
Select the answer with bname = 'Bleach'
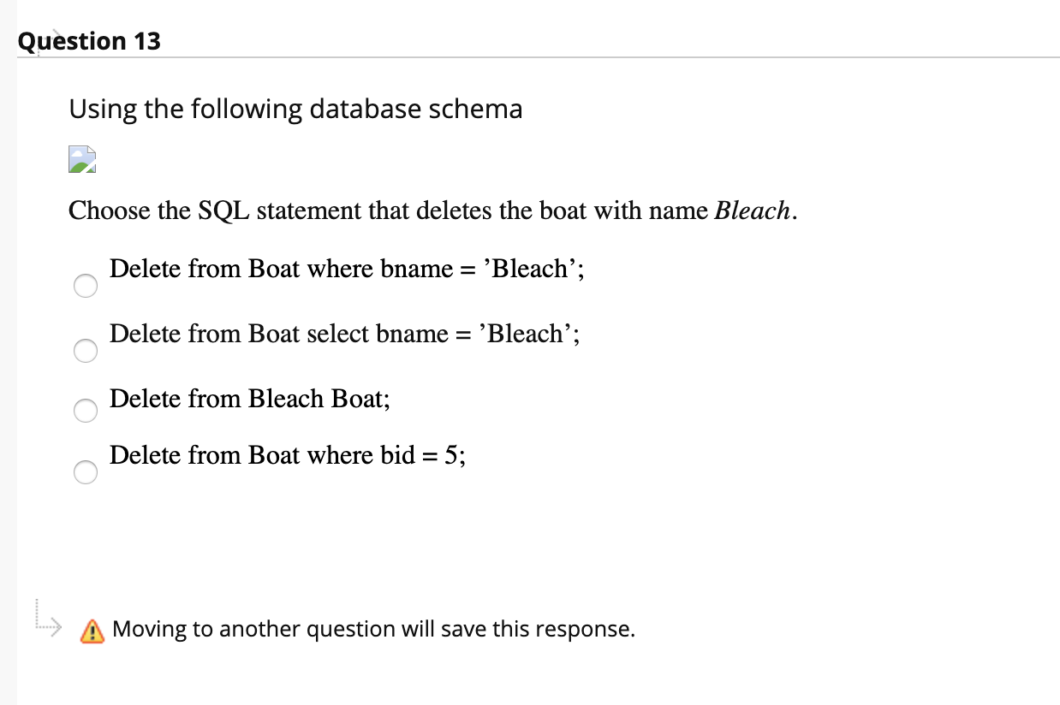pyautogui.click(x=85, y=286)
